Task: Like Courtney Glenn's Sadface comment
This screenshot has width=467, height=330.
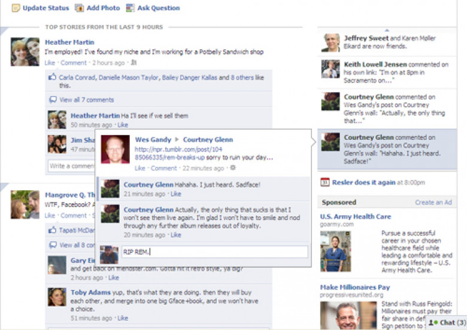Action: (175, 194)
